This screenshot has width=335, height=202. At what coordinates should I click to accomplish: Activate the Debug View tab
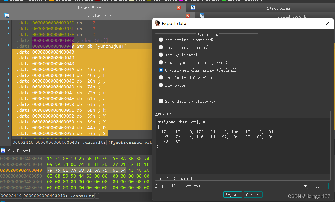tap(89, 8)
